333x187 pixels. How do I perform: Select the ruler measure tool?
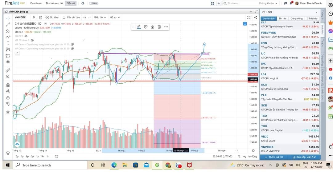pyautogui.click(x=8, y=70)
